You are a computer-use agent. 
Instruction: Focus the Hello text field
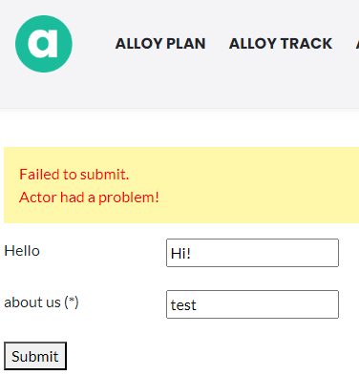click(x=252, y=253)
